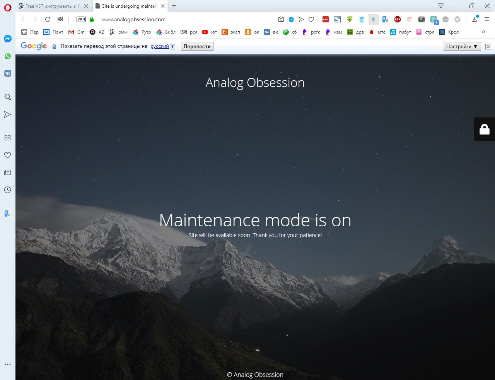
Task: Open the мтс bookmark
Action: (x=377, y=32)
